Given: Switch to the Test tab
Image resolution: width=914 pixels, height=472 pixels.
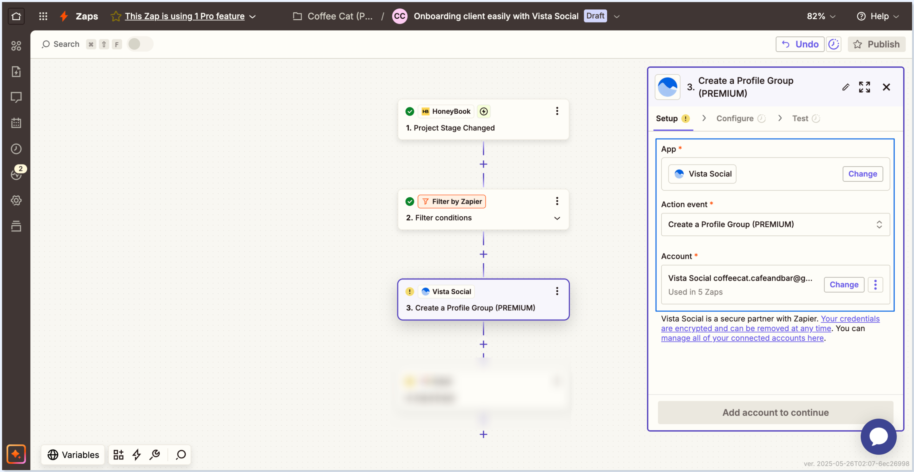Looking at the screenshot, I should tap(806, 118).
